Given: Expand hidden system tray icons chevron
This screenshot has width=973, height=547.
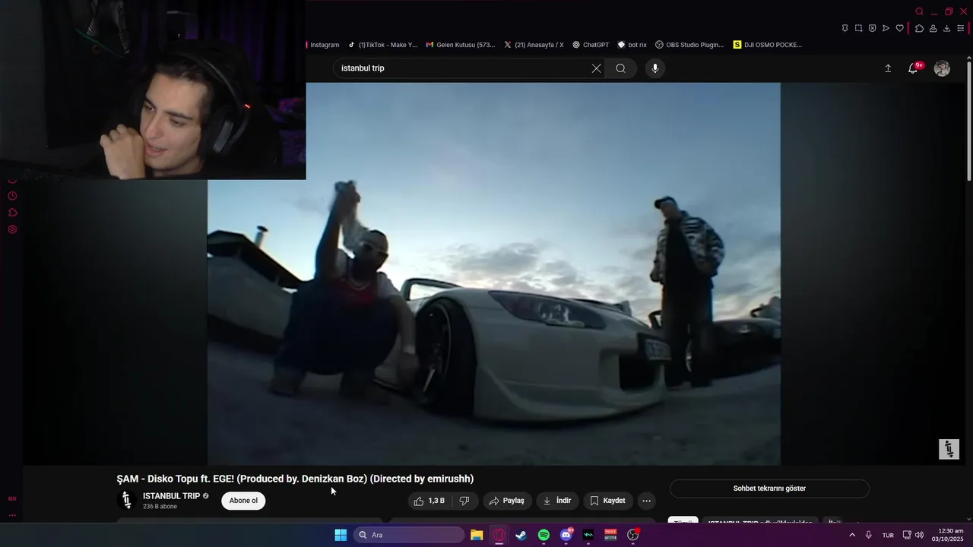Looking at the screenshot, I should (x=852, y=535).
